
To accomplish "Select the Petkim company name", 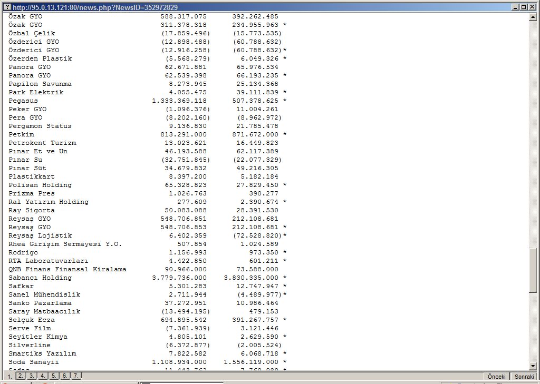I will [21, 134].
